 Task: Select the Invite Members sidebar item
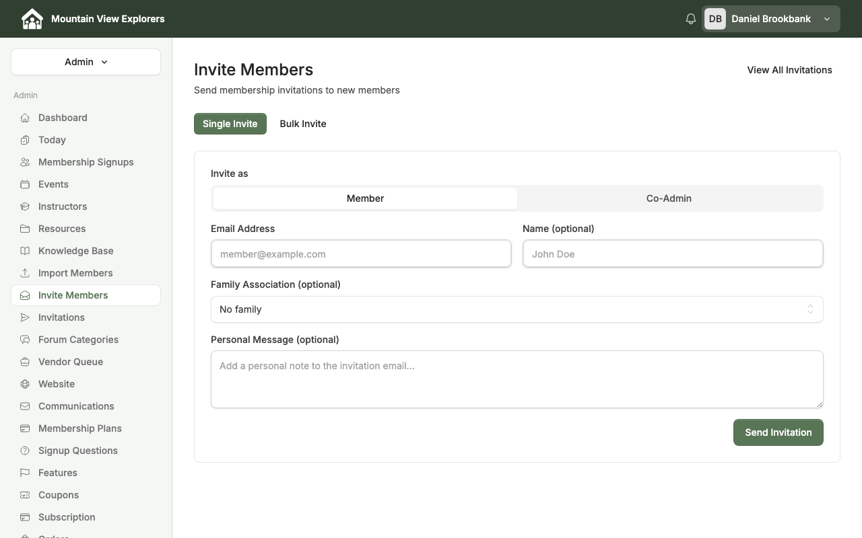[86, 295]
